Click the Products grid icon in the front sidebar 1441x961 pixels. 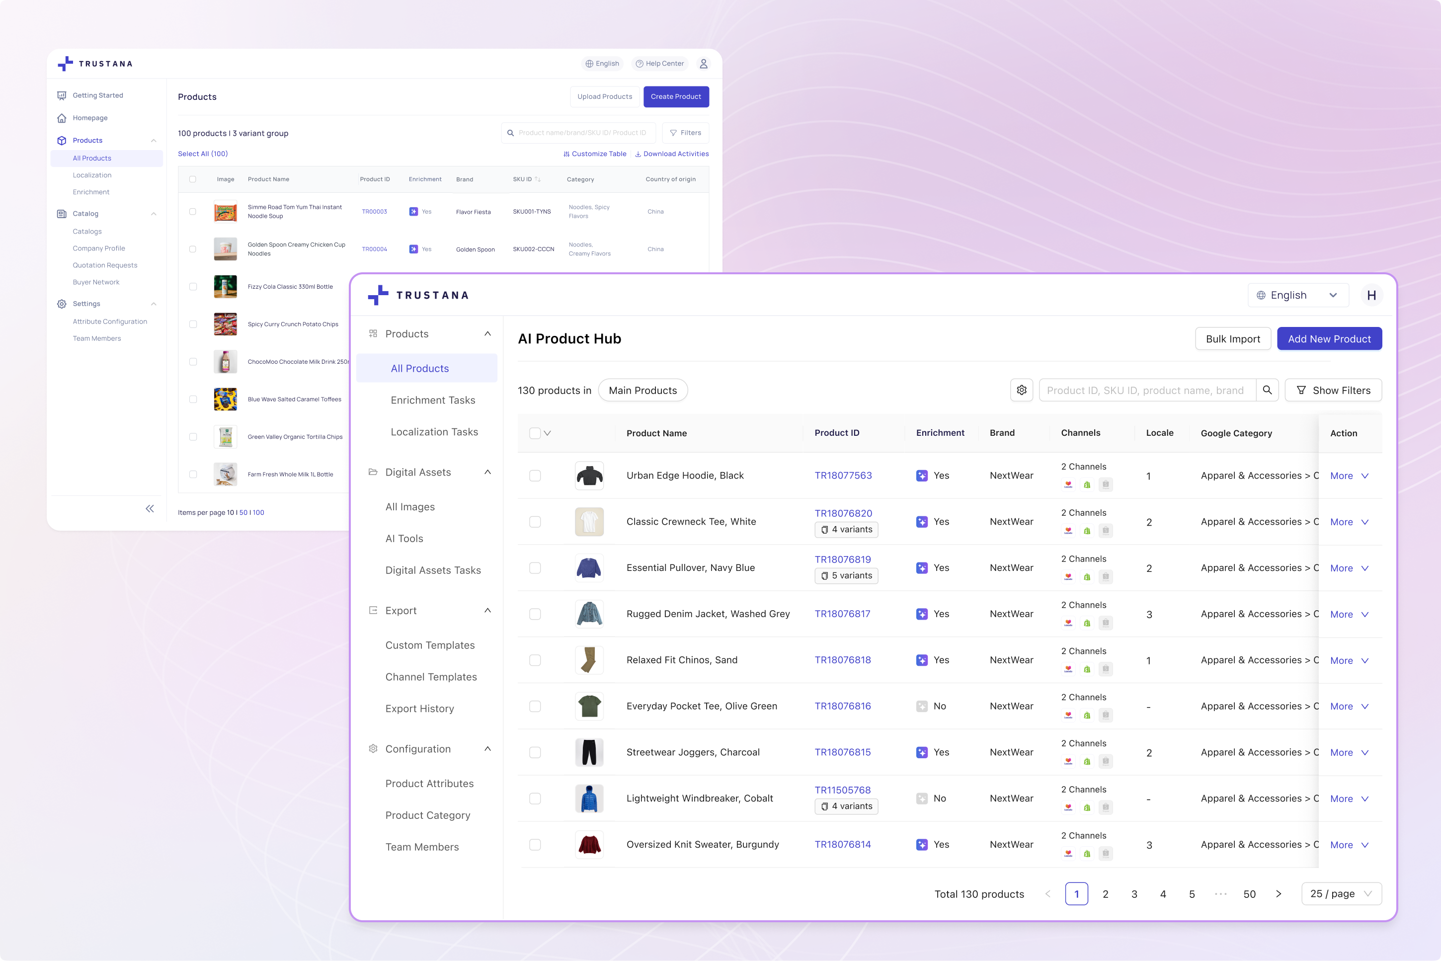coord(373,334)
